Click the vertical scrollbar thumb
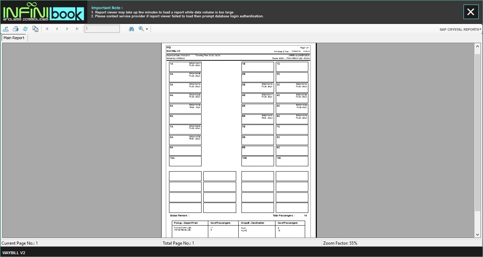Image resolution: width=483 pixels, height=257 pixels. tap(478, 133)
